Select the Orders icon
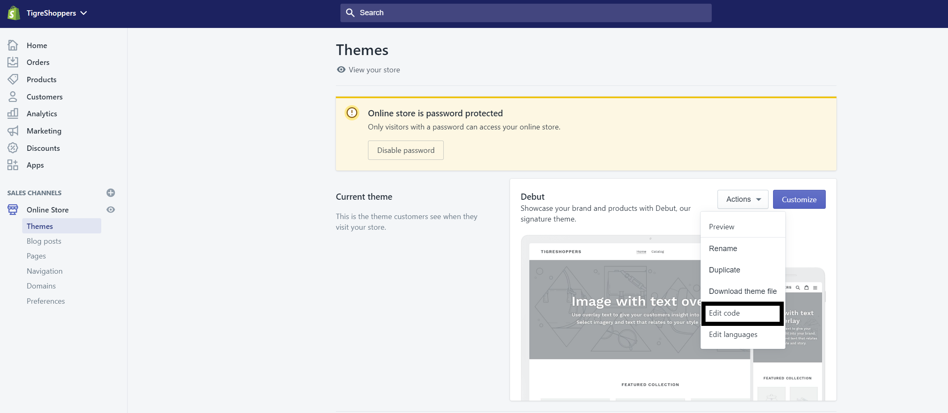Viewport: 948px width, 413px height. 13,62
